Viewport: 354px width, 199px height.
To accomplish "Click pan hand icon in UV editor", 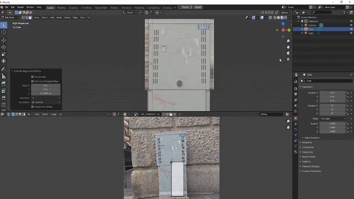I will pyautogui.click(x=288, y=128).
